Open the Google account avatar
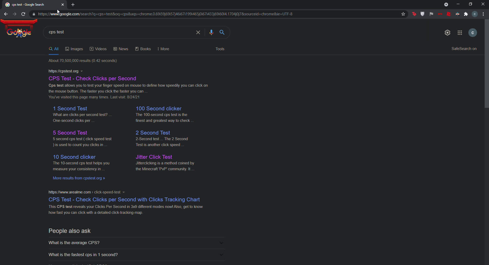Image resolution: width=489 pixels, height=265 pixels. 473,33
